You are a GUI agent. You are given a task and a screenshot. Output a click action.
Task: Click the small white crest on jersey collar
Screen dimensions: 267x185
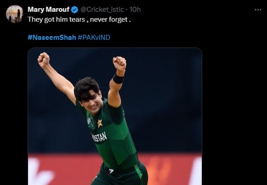coord(89,121)
